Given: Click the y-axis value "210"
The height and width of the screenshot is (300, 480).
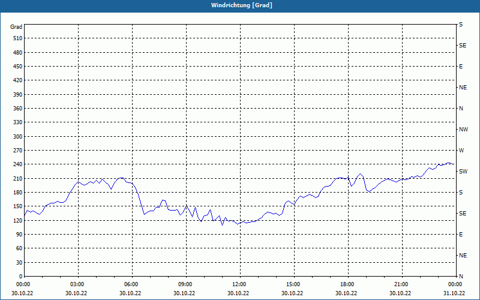Looking at the screenshot, I should pos(18,178).
